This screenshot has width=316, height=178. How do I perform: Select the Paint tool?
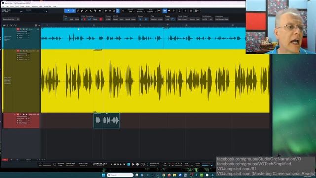click(x=86, y=11)
